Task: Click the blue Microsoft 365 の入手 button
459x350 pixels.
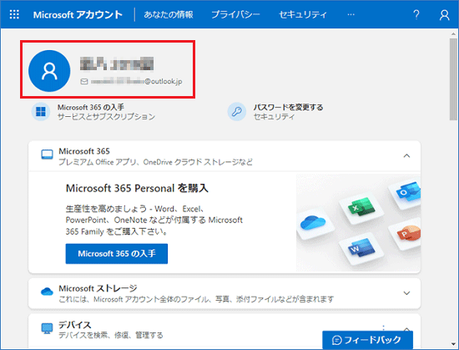Action: point(117,254)
